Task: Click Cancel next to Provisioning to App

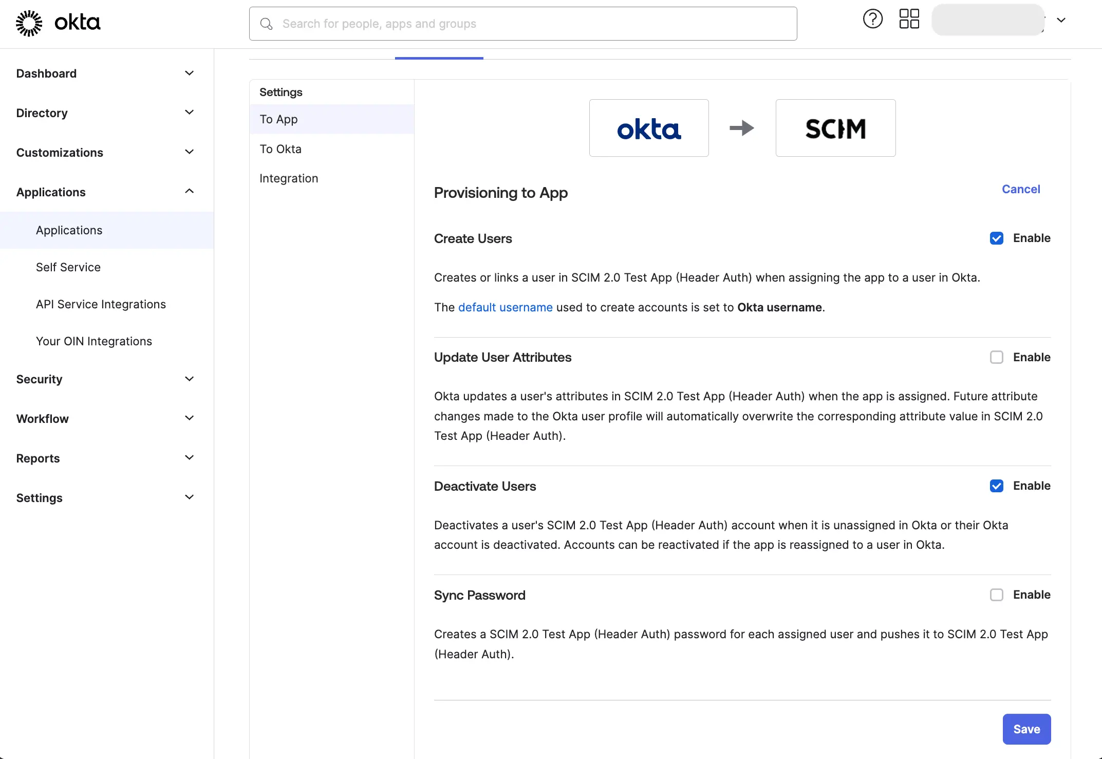Action: (1020, 189)
